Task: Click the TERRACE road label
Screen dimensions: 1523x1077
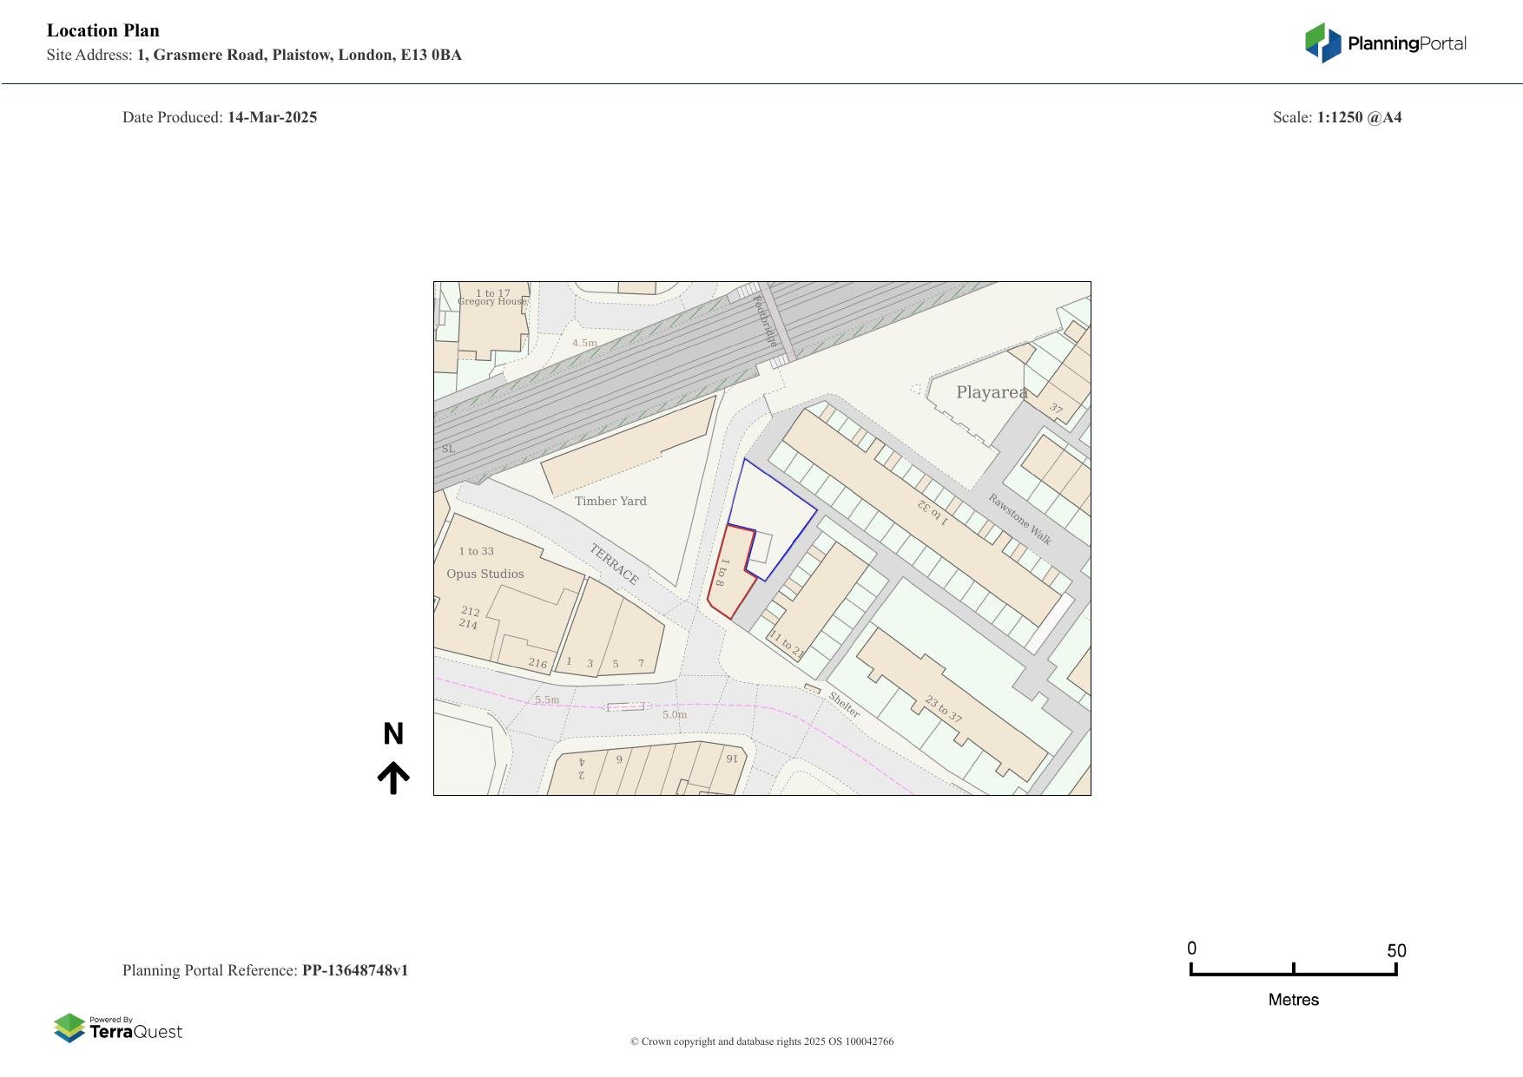Action: coord(614,564)
